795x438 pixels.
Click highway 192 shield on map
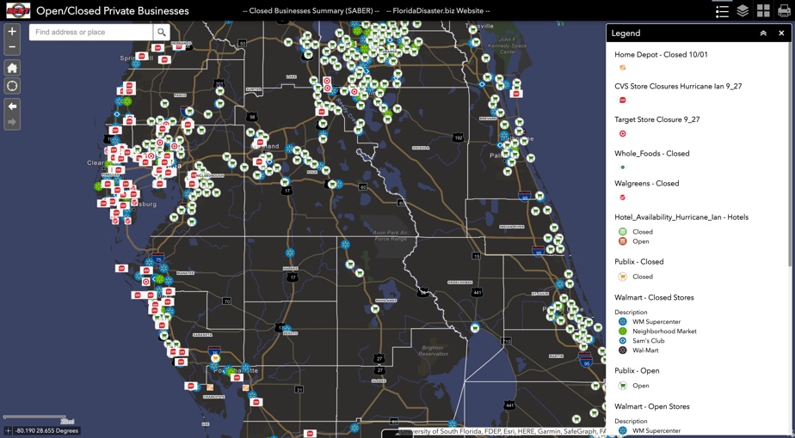pos(458,137)
